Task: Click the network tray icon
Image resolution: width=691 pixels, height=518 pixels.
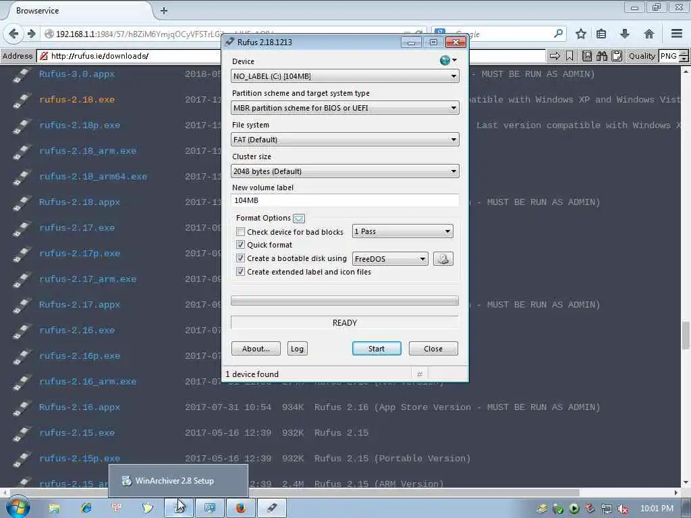Action: (607, 509)
